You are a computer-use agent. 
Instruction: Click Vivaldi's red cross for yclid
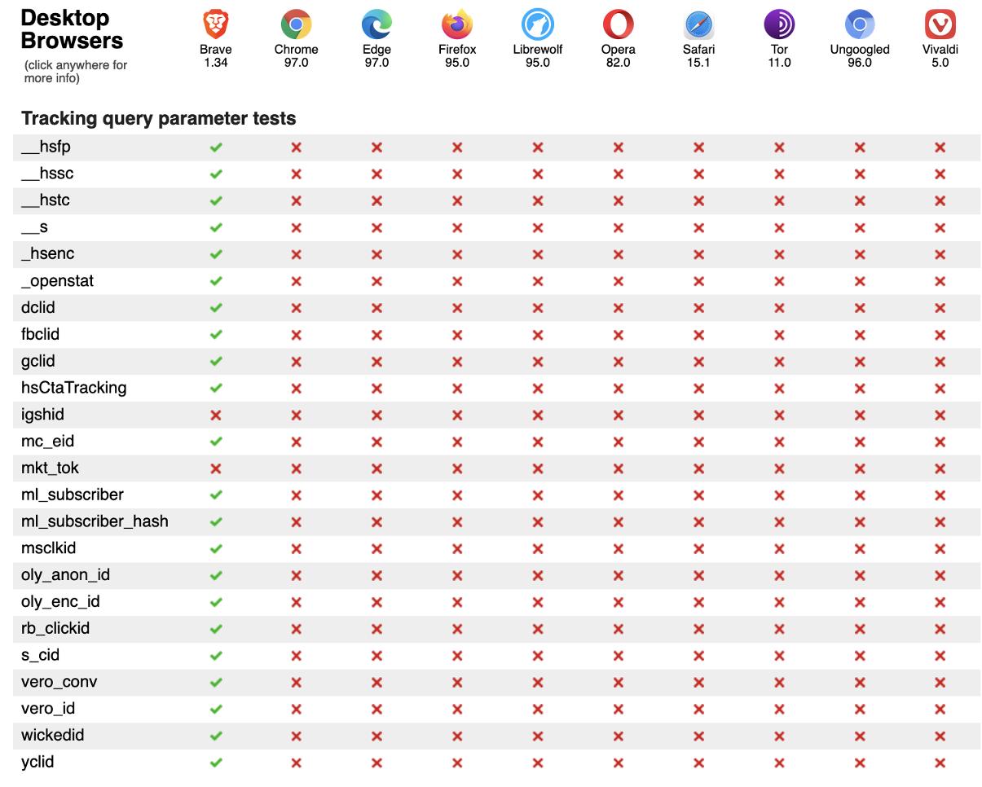[940, 763]
